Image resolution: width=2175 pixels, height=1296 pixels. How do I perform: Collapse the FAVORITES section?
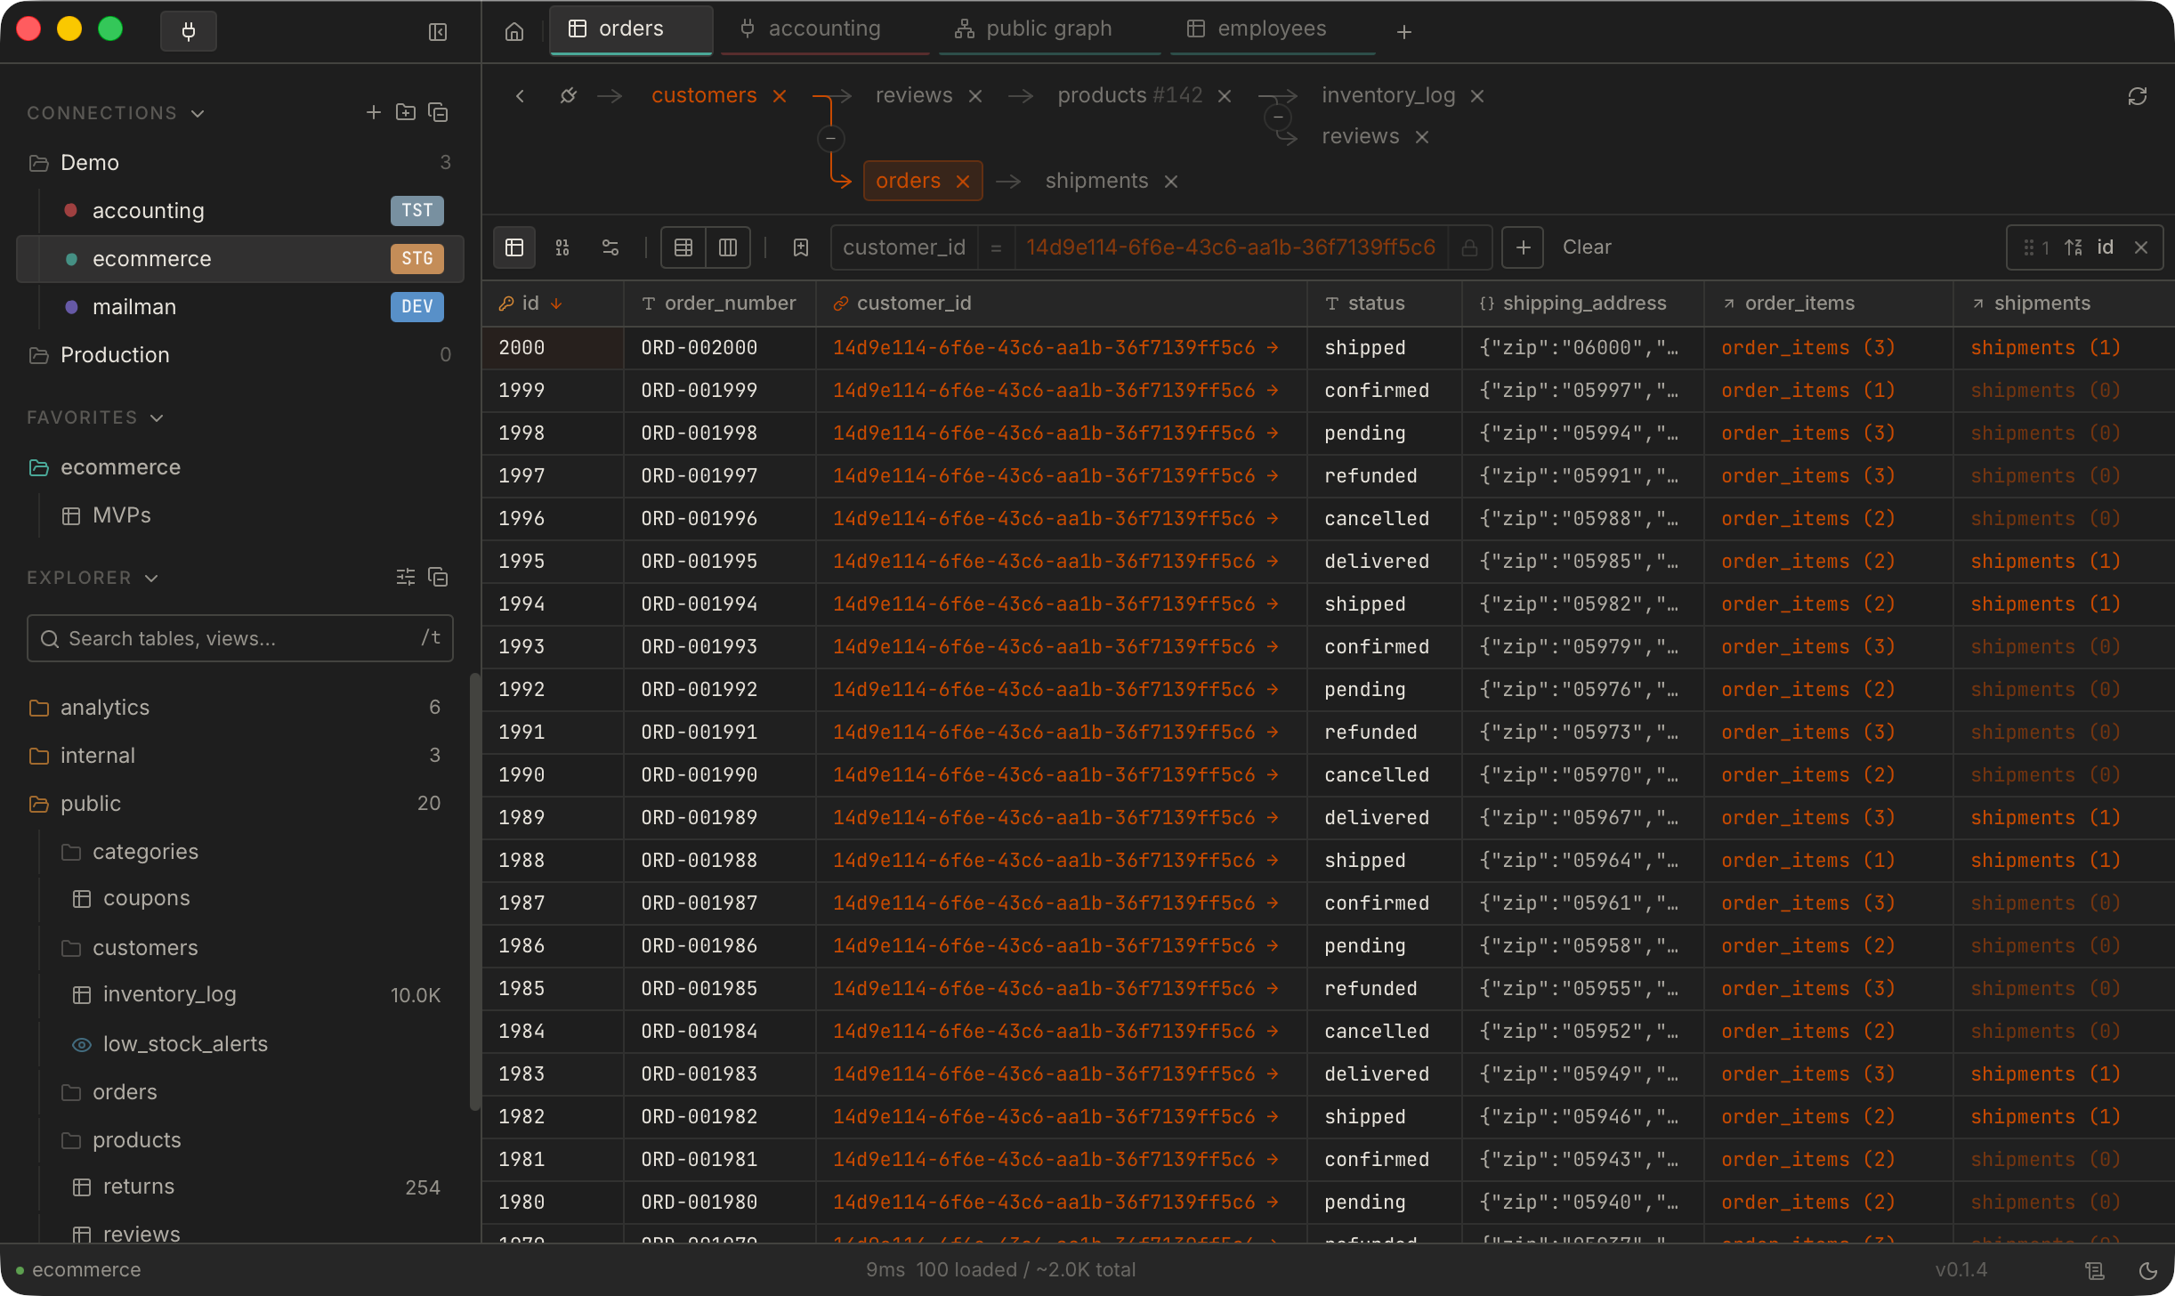point(95,417)
